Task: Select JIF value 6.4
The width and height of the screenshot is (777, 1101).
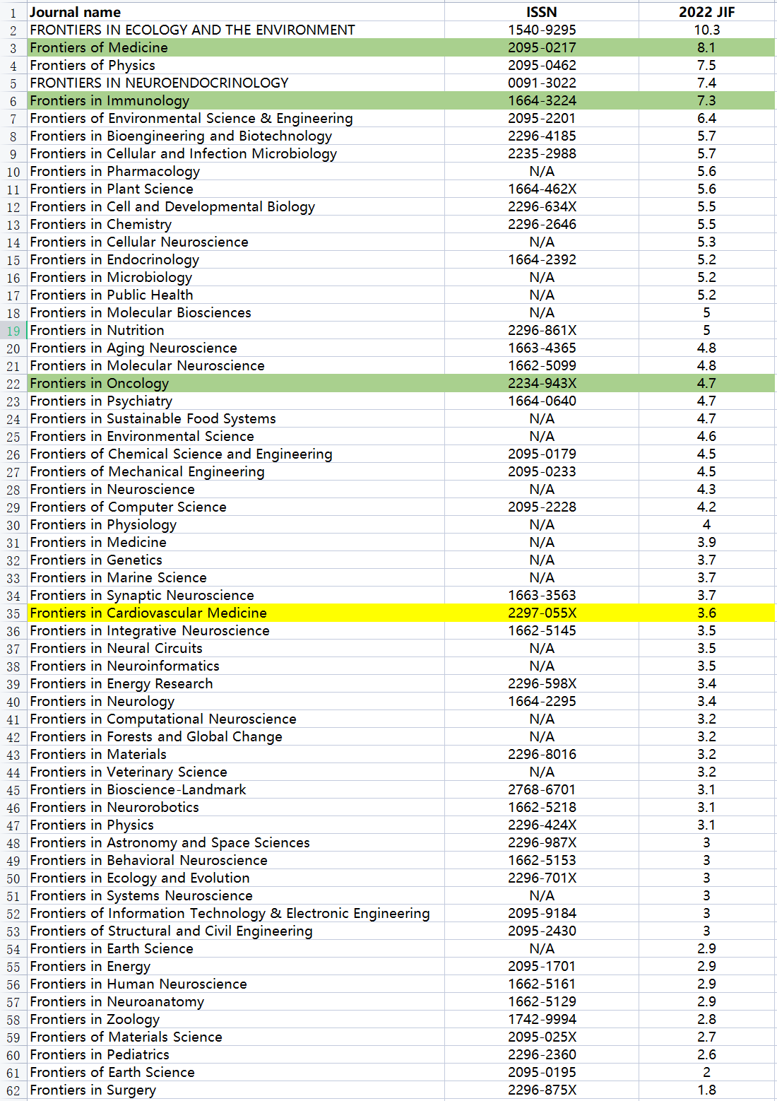Action: tap(706, 118)
